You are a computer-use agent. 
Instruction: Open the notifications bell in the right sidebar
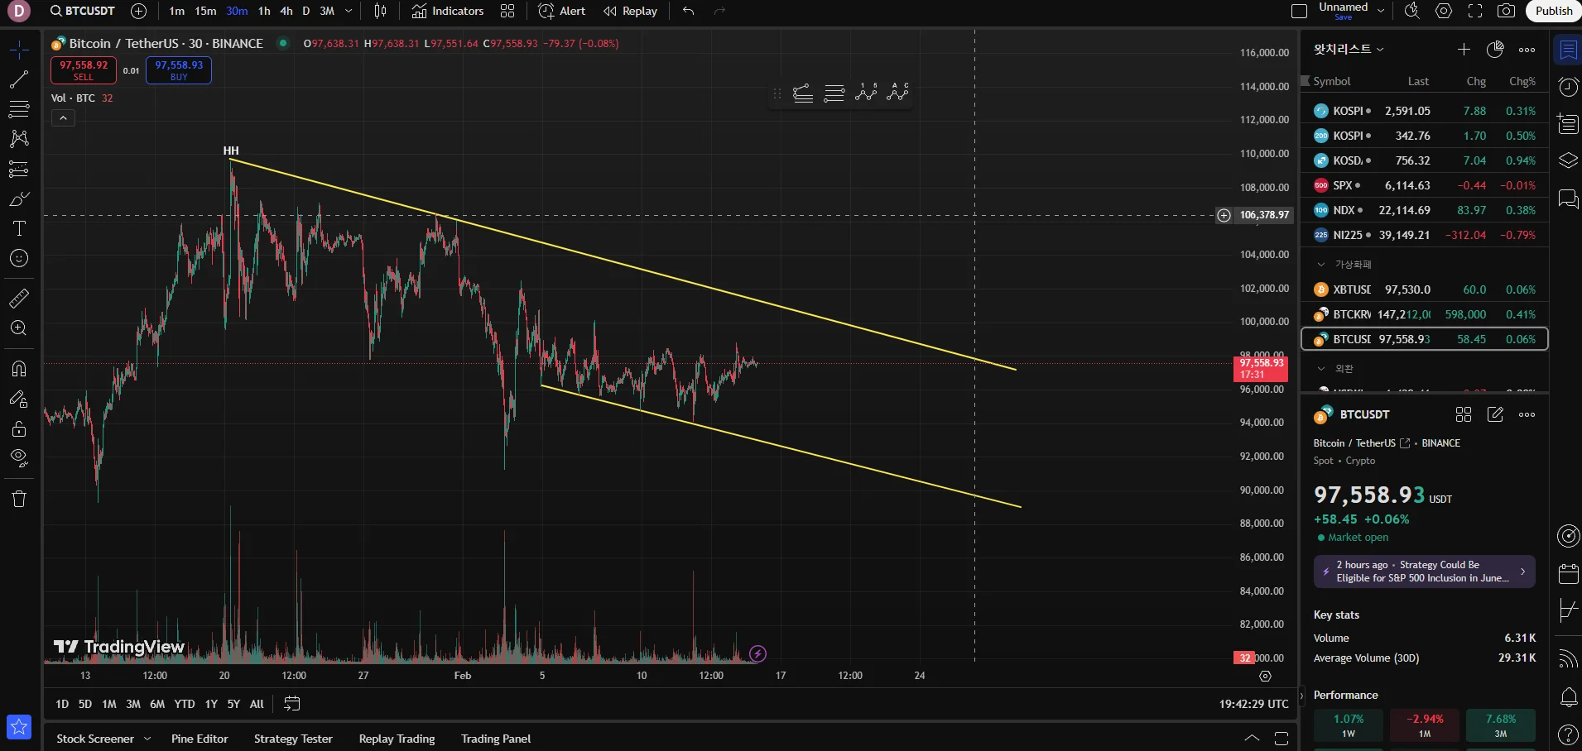point(1568,697)
